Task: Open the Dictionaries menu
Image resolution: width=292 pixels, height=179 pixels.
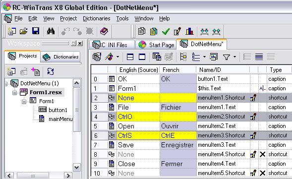Action: 97,19
